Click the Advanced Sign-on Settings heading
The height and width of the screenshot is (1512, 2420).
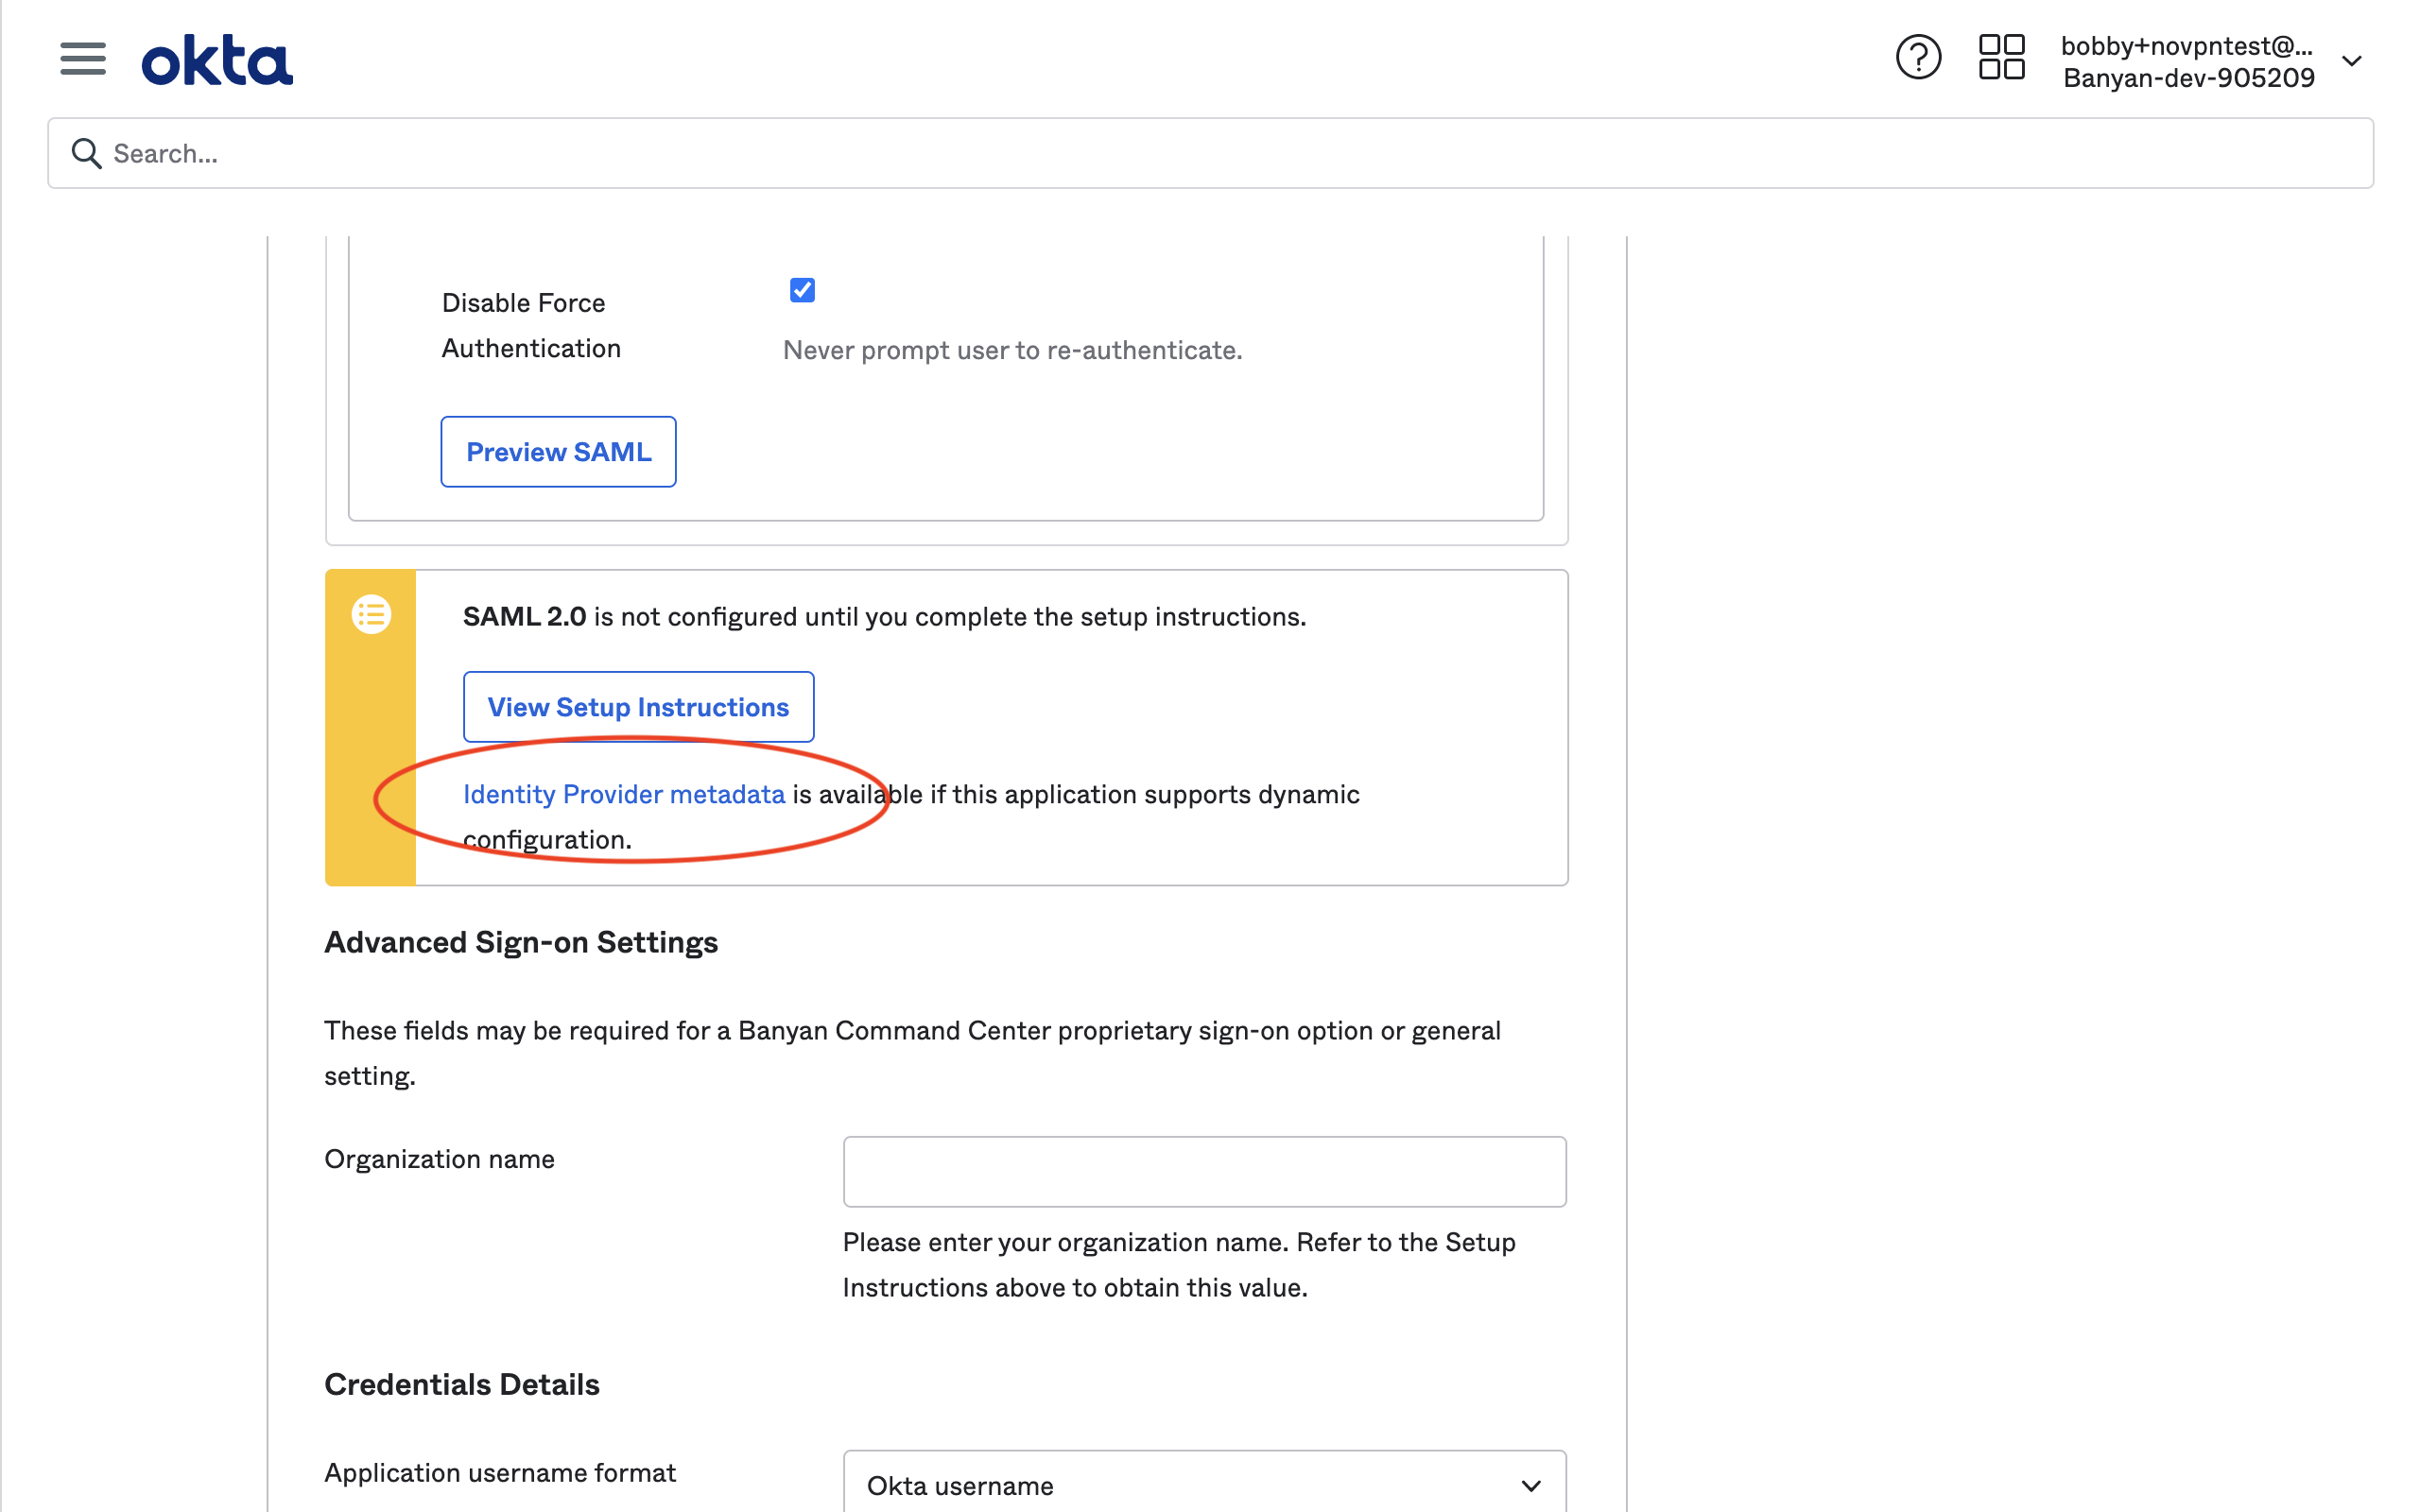(521, 942)
